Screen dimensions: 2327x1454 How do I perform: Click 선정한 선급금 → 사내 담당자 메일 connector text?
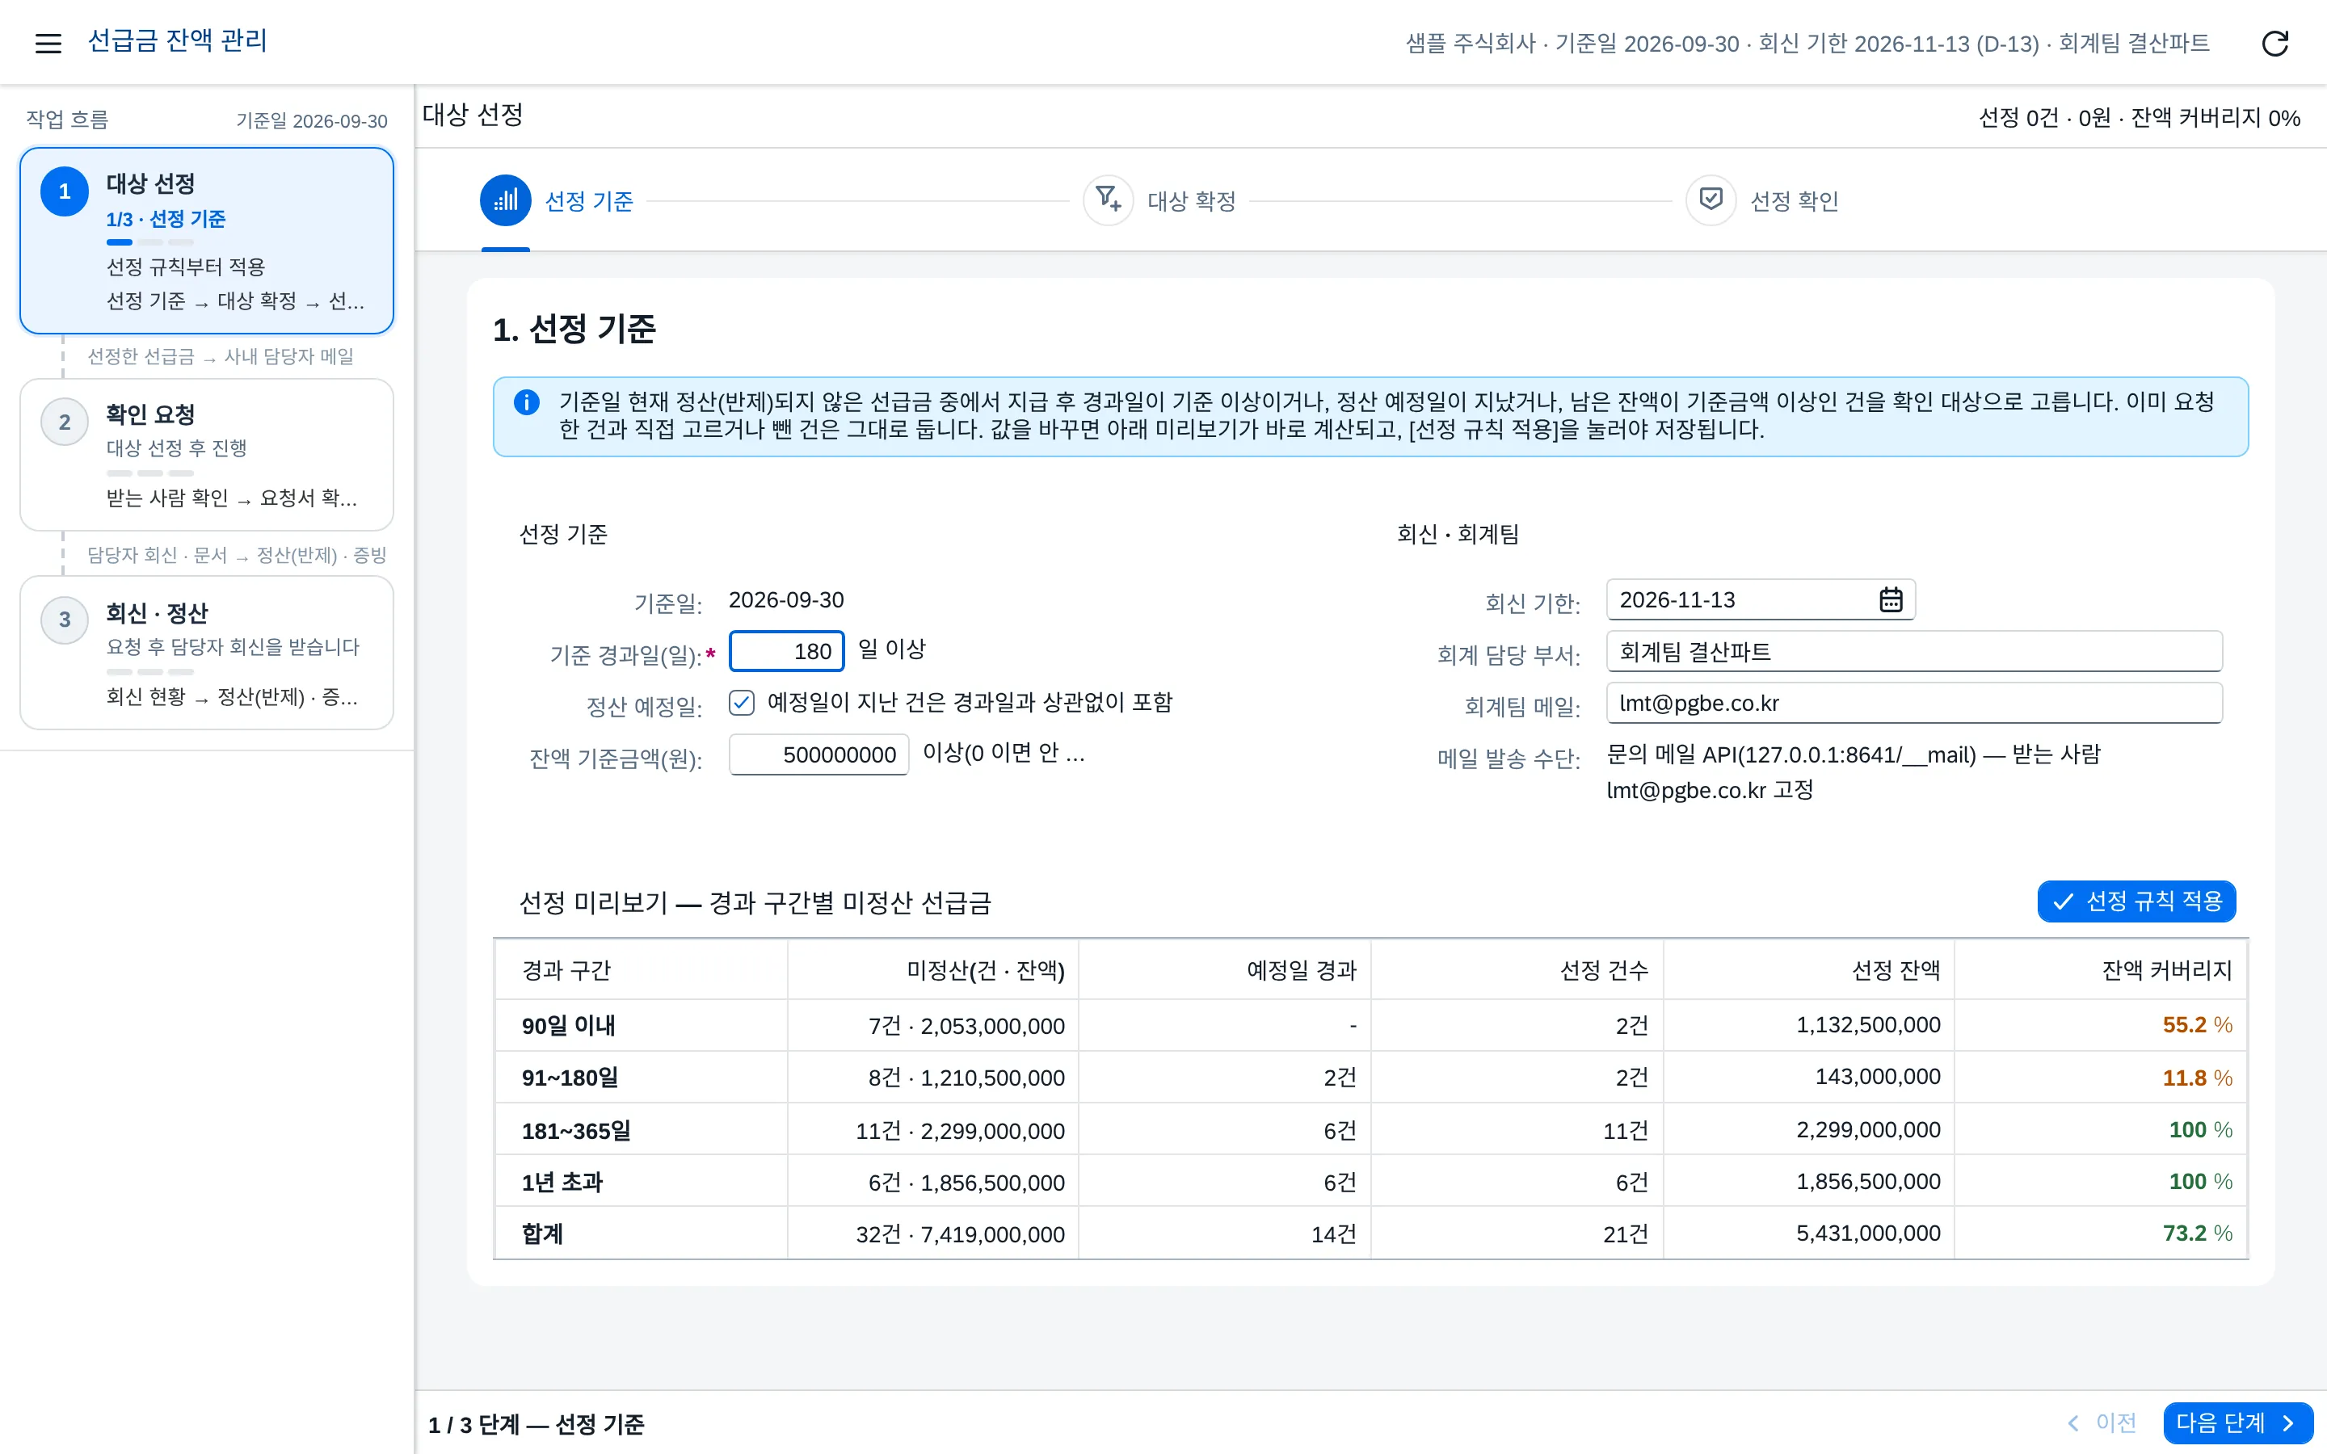[x=221, y=357]
